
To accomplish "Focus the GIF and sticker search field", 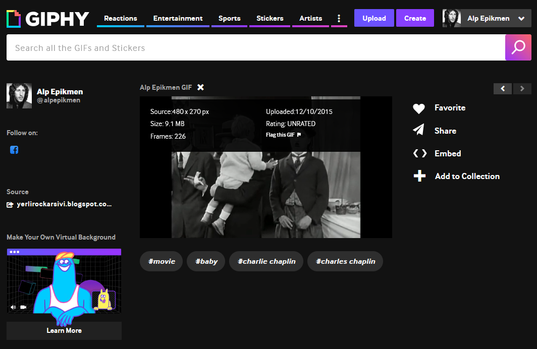I will pos(256,47).
